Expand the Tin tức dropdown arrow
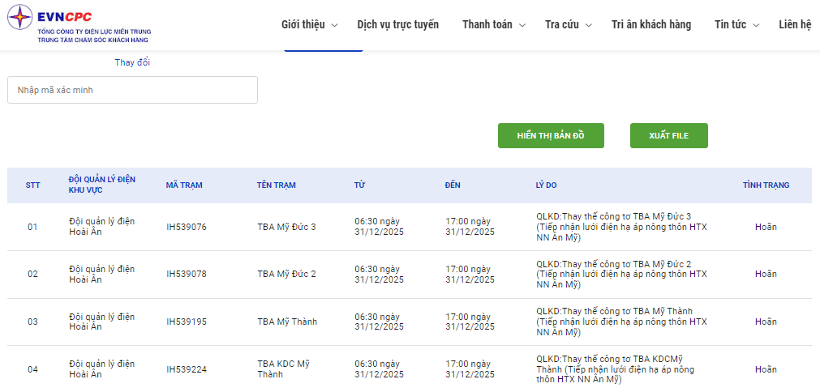Image resolution: width=820 pixels, height=392 pixels. (x=756, y=25)
